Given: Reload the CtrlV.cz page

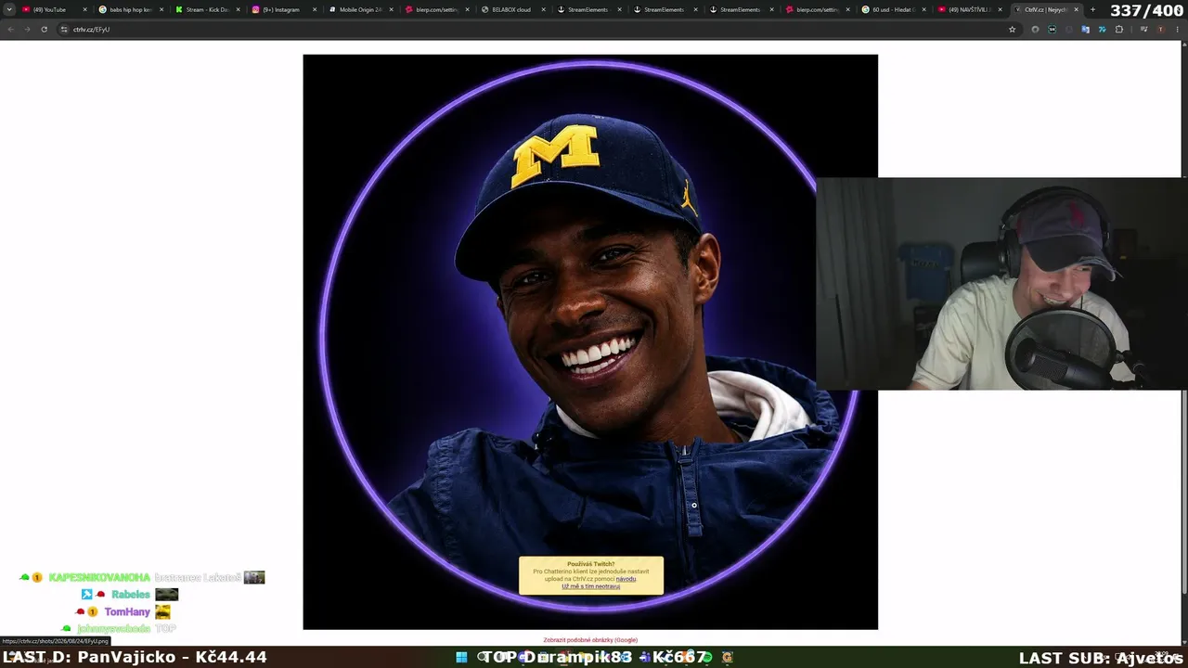Looking at the screenshot, I should [44, 29].
